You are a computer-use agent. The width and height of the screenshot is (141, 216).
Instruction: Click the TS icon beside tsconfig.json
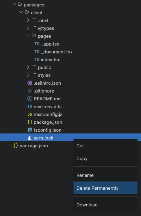30,130
